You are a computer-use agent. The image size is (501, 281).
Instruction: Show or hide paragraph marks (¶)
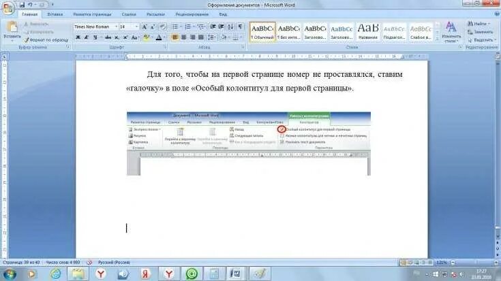pos(240,27)
